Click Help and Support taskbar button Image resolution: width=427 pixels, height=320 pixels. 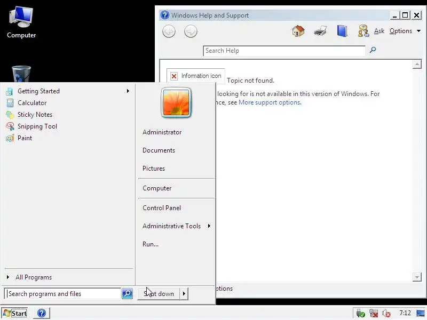[x=42, y=313]
